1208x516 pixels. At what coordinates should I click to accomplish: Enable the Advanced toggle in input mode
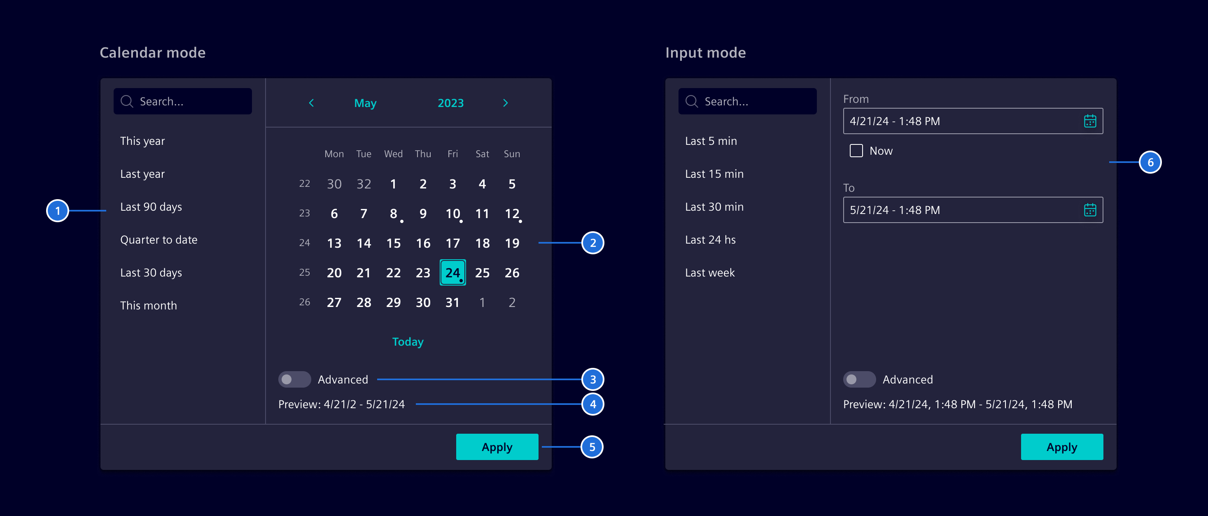[859, 379]
